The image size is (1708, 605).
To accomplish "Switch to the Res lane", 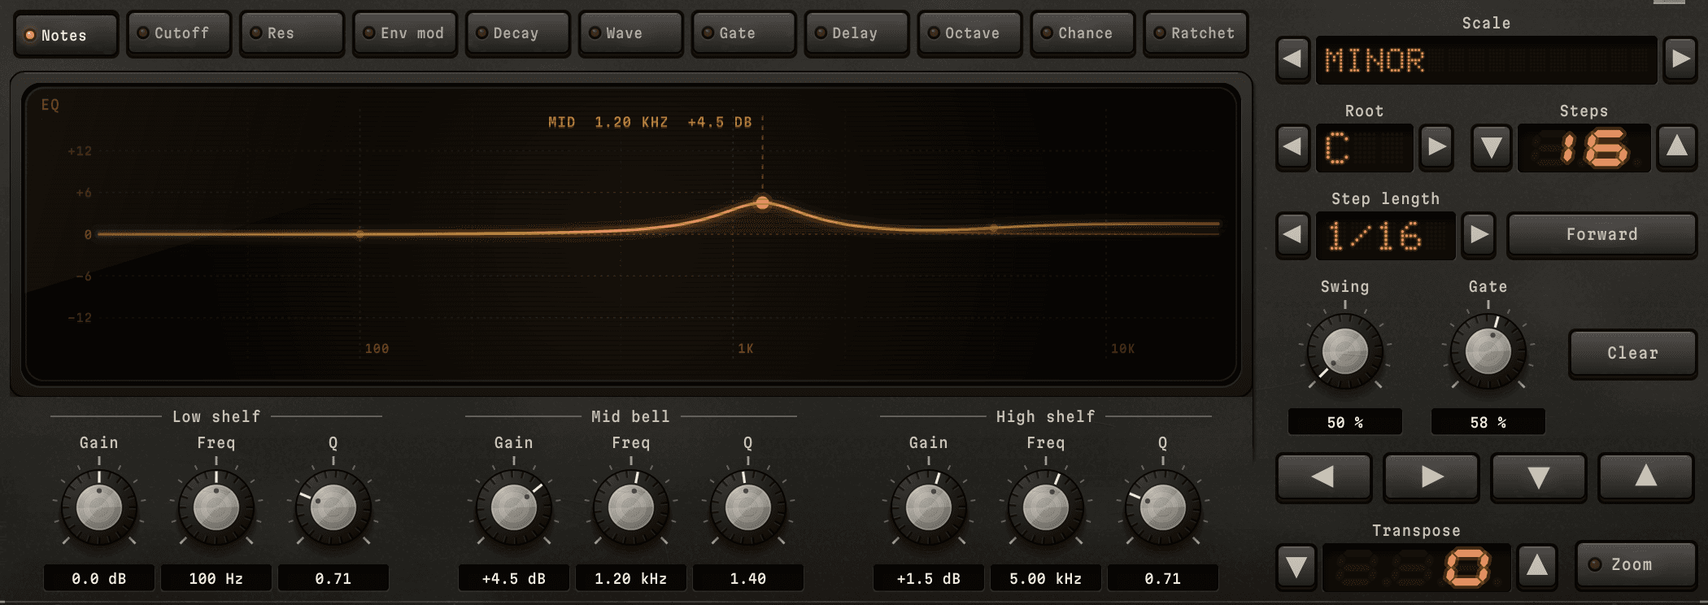I will pyautogui.click(x=292, y=33).
